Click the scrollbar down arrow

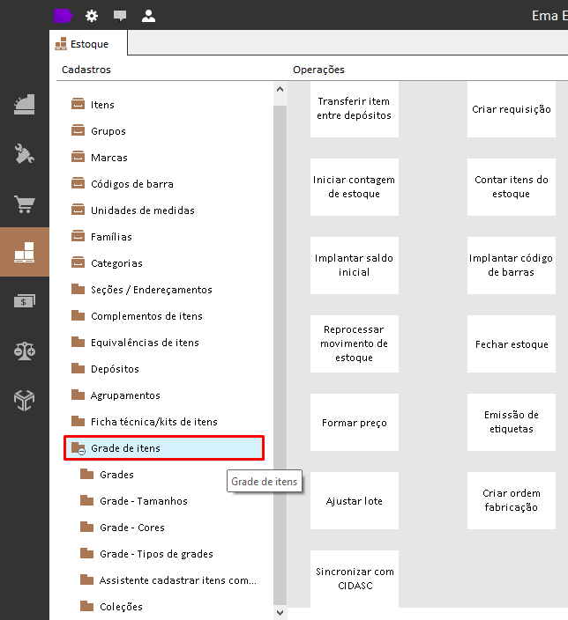[280, 613]
